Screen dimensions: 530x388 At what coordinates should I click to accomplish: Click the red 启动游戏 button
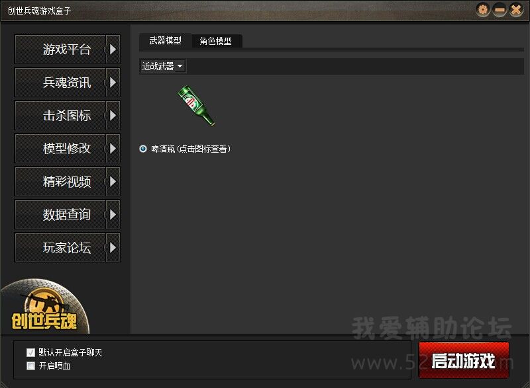pos(464,360)
